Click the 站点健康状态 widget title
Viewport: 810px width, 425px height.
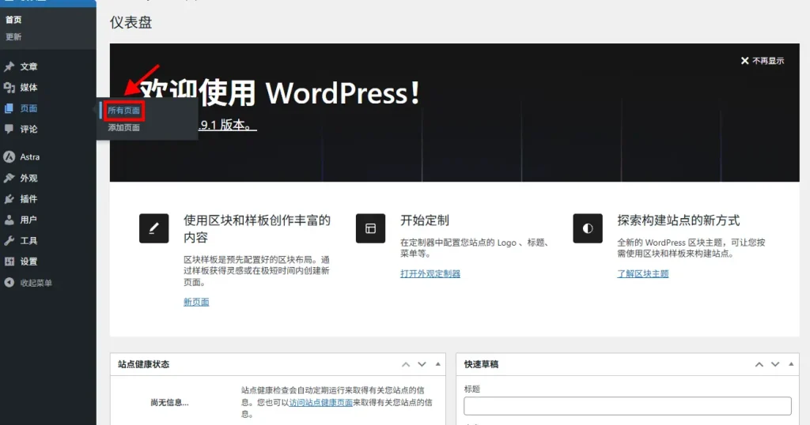[144, 364]
